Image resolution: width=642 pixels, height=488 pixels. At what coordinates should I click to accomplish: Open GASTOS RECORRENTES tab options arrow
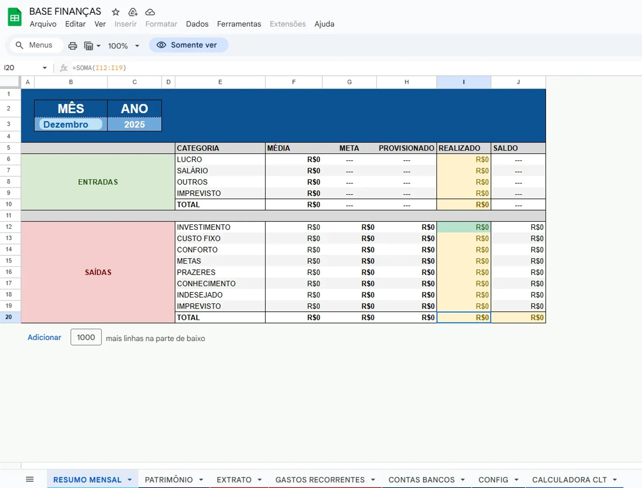coord(373,480)
